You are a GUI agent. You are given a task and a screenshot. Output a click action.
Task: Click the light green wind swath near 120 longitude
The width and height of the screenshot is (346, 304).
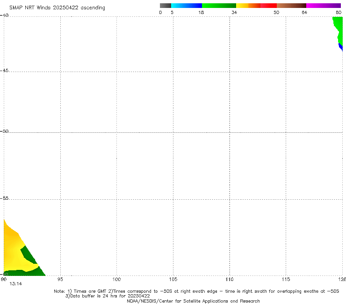tap(339, 28)
